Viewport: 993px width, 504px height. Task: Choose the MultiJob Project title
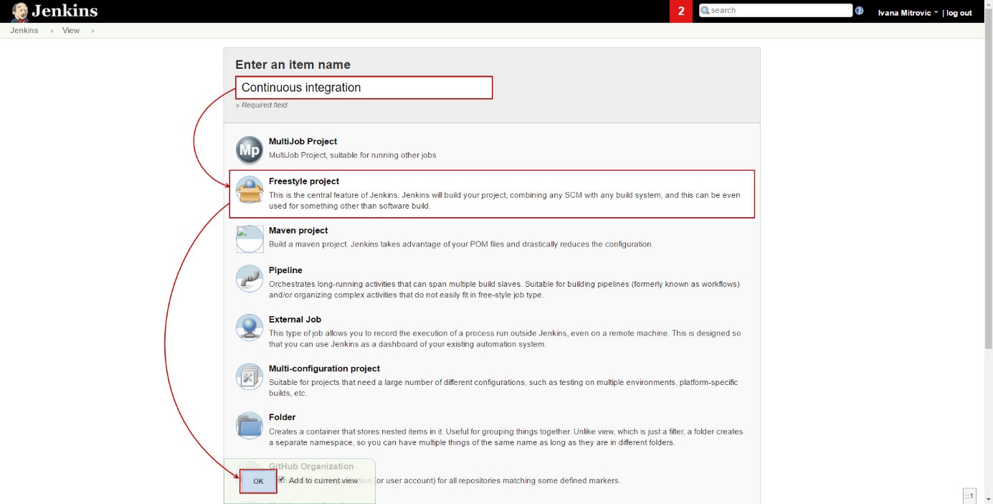pos(303,141)
